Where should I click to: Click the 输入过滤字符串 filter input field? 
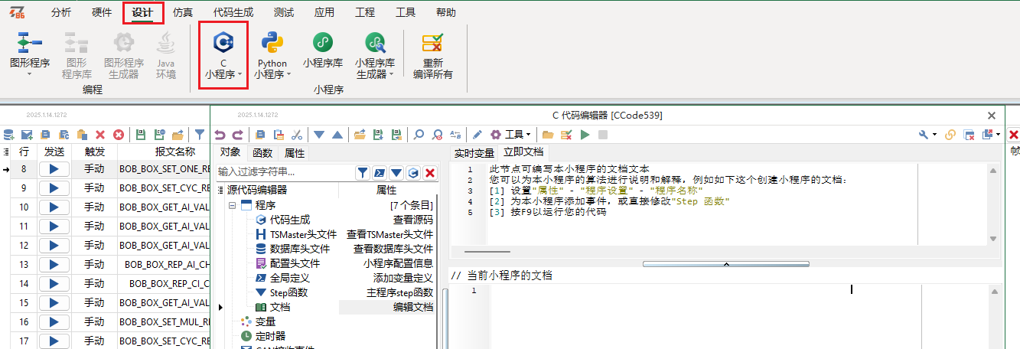[284, 172]
